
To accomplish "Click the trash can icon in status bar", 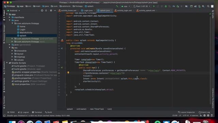I will (212, 115).
